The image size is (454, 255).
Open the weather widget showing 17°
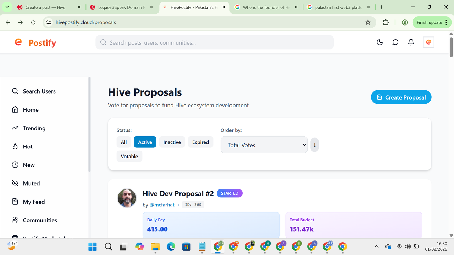tap(12, 246)
